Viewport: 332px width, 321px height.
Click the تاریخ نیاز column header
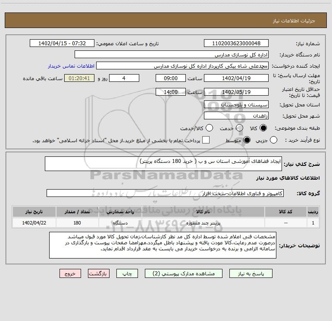tap(34, 212)
